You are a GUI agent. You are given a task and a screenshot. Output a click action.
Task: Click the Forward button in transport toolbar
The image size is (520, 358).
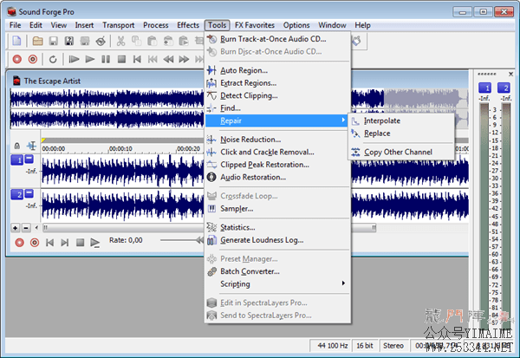coord(184,60)
